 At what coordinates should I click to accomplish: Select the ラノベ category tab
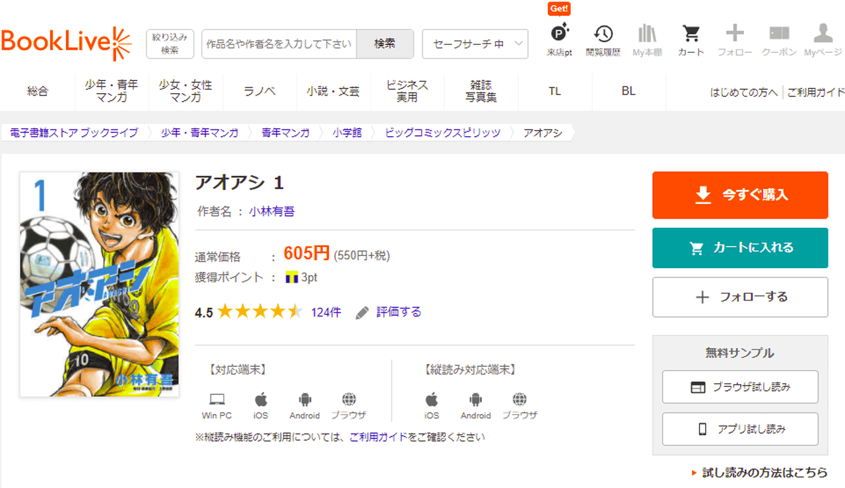(x=259, y=91)
